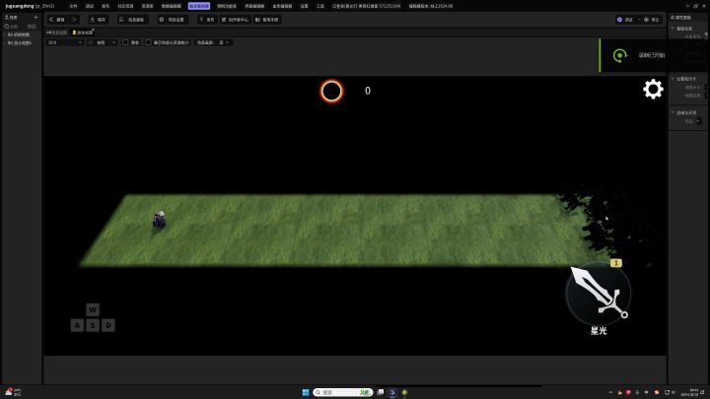
Task: Toggle the first checkbox in the view options row
Action: coord(125,42)
